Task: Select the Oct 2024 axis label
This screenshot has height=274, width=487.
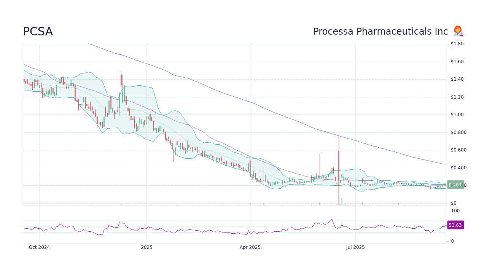Action: click(x=39, y=247)
